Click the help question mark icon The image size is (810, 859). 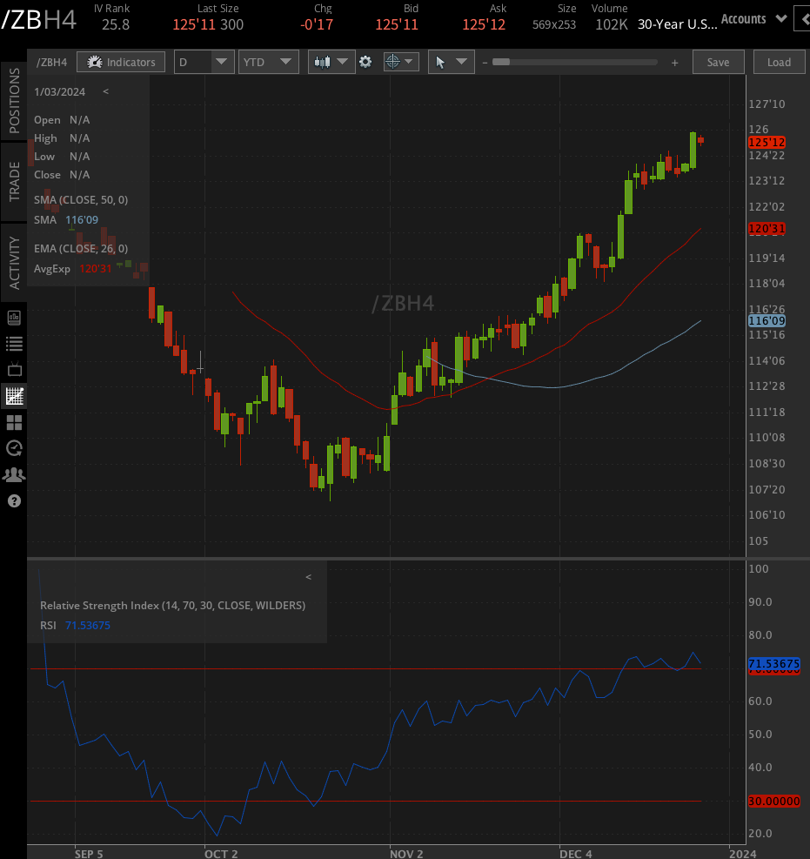pyautogui.click(x=13, y=500)
